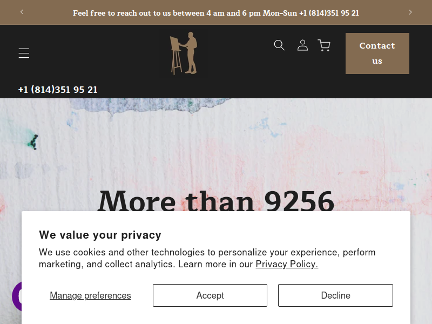This screenshot has height=324, width=432.
Task: Open the purple chat widget bubble
Action: 17,296
